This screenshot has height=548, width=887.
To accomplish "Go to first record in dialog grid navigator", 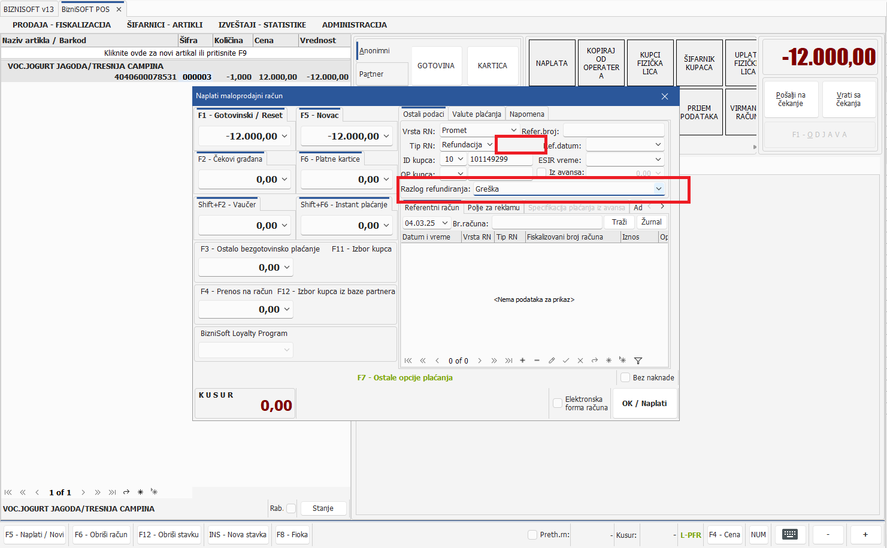I will [x=408, y=361].
